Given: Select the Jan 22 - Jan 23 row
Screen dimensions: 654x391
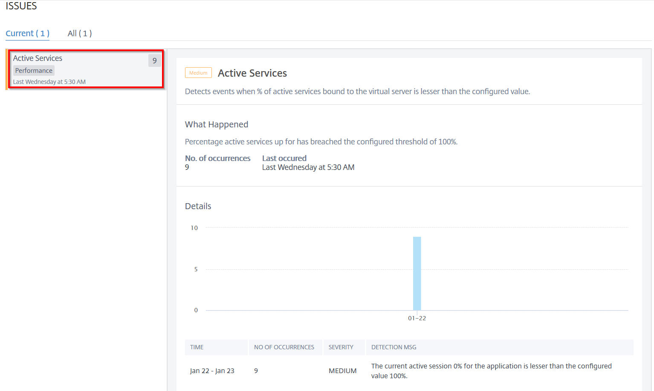Looking at the screenshot, I should 409,371.
